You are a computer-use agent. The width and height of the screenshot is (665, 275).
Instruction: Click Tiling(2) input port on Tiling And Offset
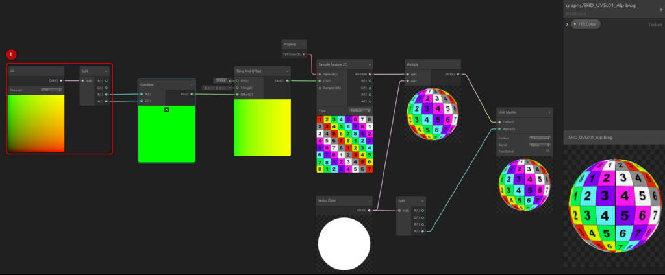(238, 88)
